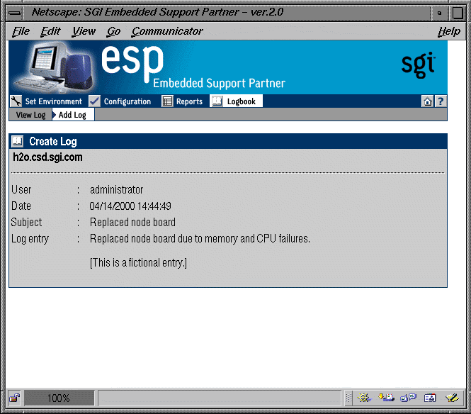This screenshot has height=414, width=471.
Task: Open the File menu
Action: 21,31
